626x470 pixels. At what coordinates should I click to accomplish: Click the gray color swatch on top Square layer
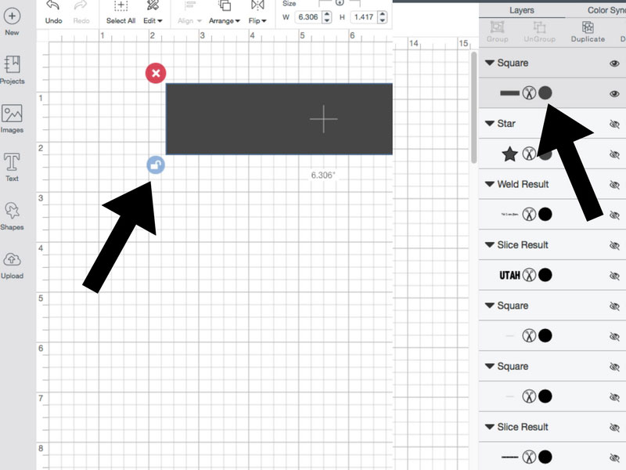545,93
